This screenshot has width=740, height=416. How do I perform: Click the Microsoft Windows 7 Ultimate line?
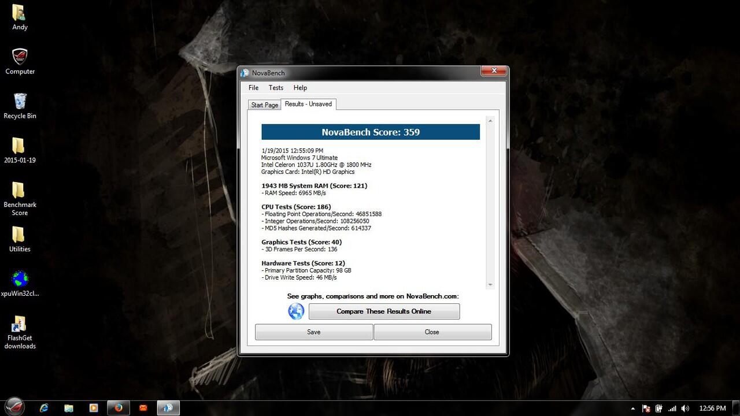(x=299, y=158)
